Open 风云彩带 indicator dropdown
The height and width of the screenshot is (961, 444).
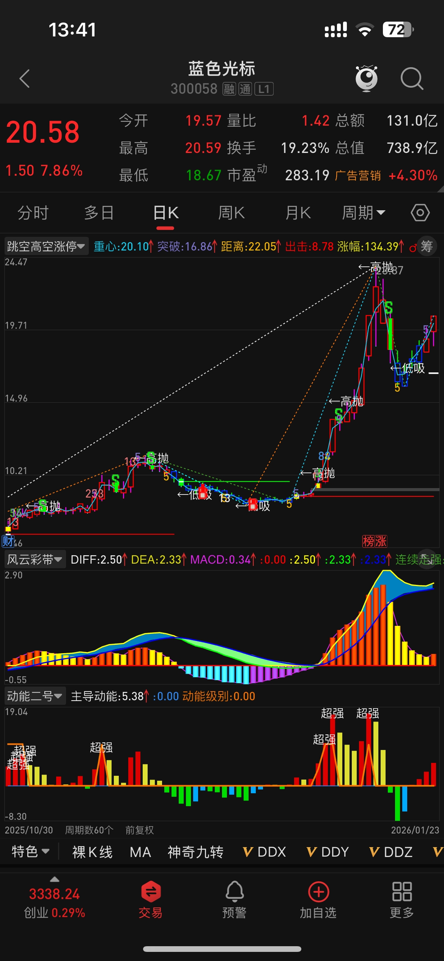(x=35, y=559)
